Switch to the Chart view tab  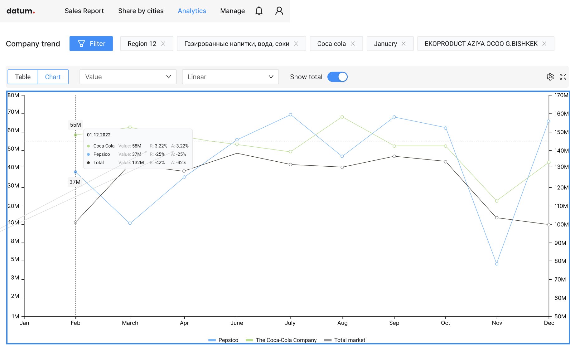[x=53, y=77]
